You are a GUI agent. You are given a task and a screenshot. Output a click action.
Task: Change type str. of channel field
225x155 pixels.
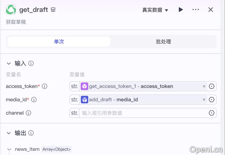[x=74, y=113]
